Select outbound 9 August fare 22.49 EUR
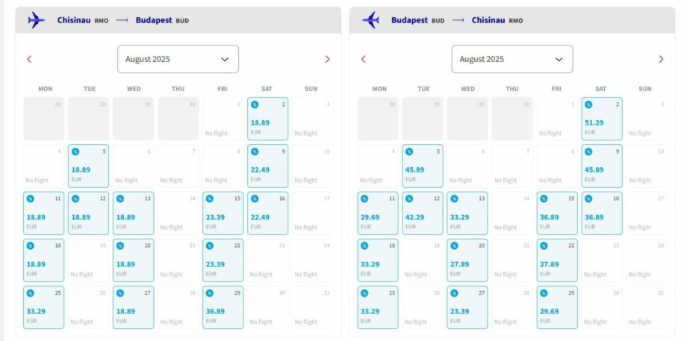 267,166
